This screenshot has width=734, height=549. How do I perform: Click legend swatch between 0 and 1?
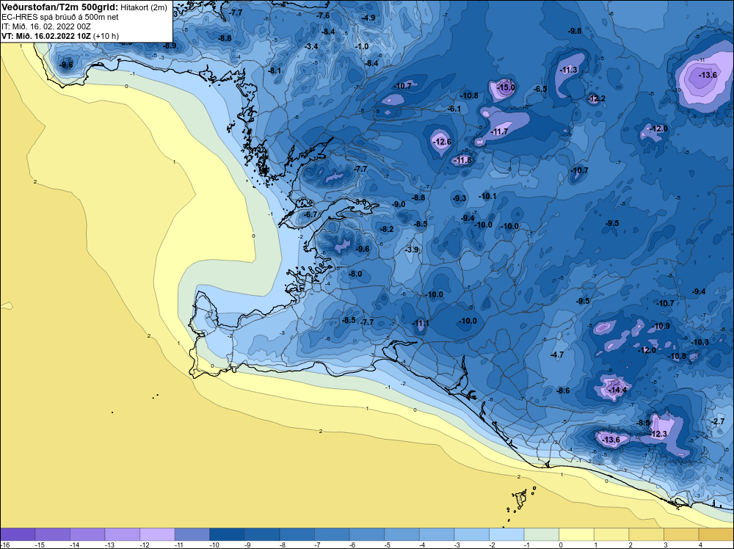pyautogui.click(x=576, y=534)
